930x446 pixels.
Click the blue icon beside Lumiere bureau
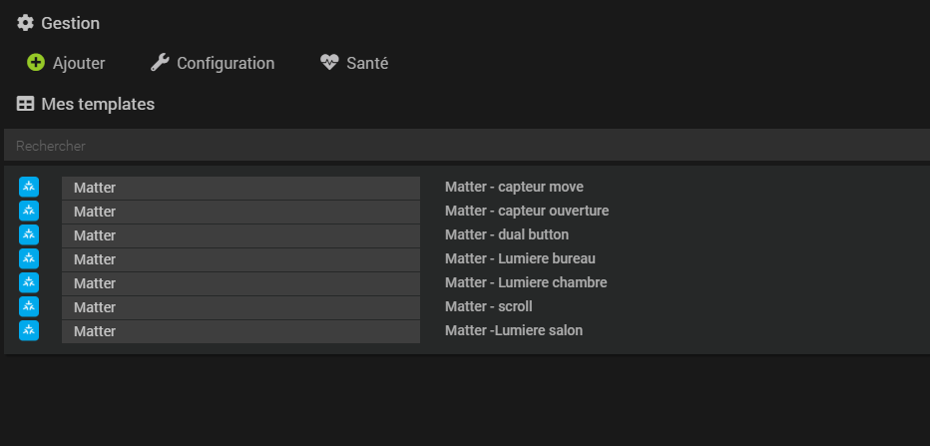point(29,258)
